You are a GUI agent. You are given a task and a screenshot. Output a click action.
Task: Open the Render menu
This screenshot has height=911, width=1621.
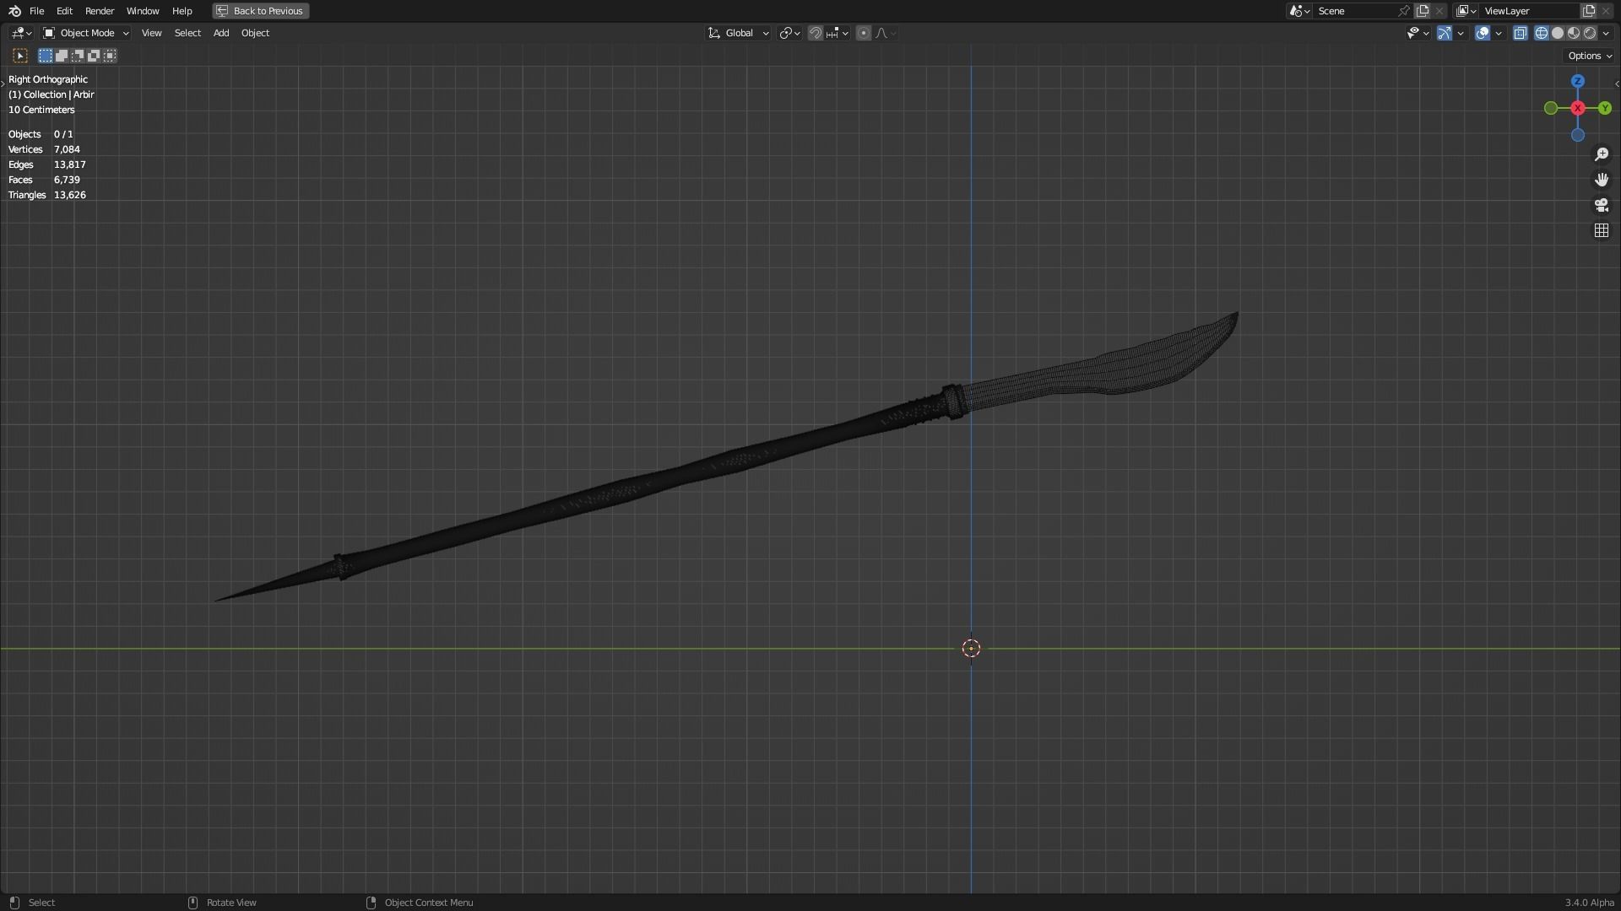click(100, 11)
